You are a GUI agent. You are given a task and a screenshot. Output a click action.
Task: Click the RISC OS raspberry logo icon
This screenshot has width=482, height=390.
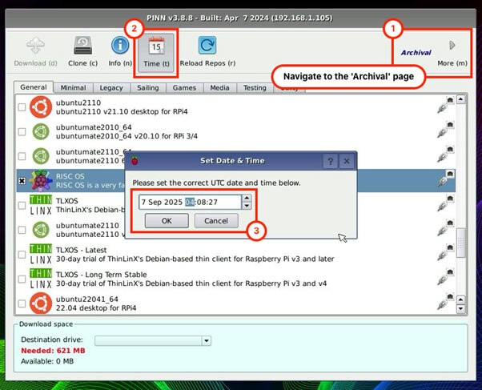(x=41, y=180)
